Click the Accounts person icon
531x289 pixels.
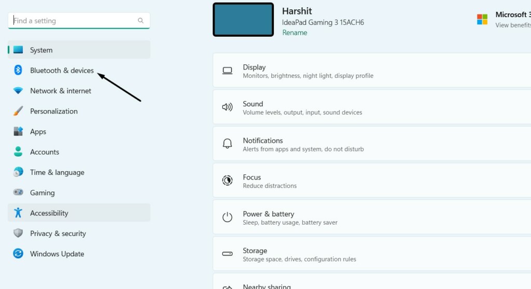18,152
